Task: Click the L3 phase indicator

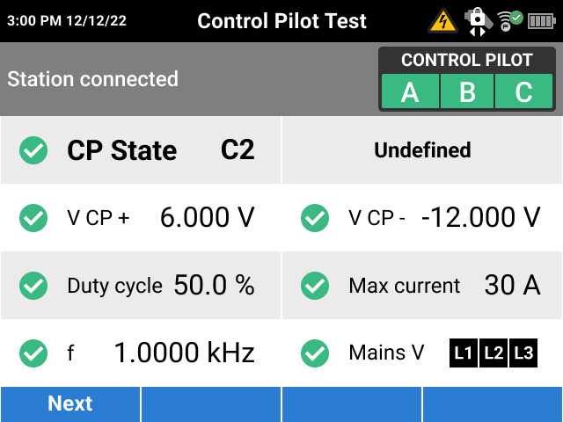Action: (x=523, y=353)
